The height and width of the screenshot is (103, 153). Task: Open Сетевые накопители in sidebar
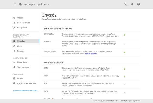coord(27,83)
